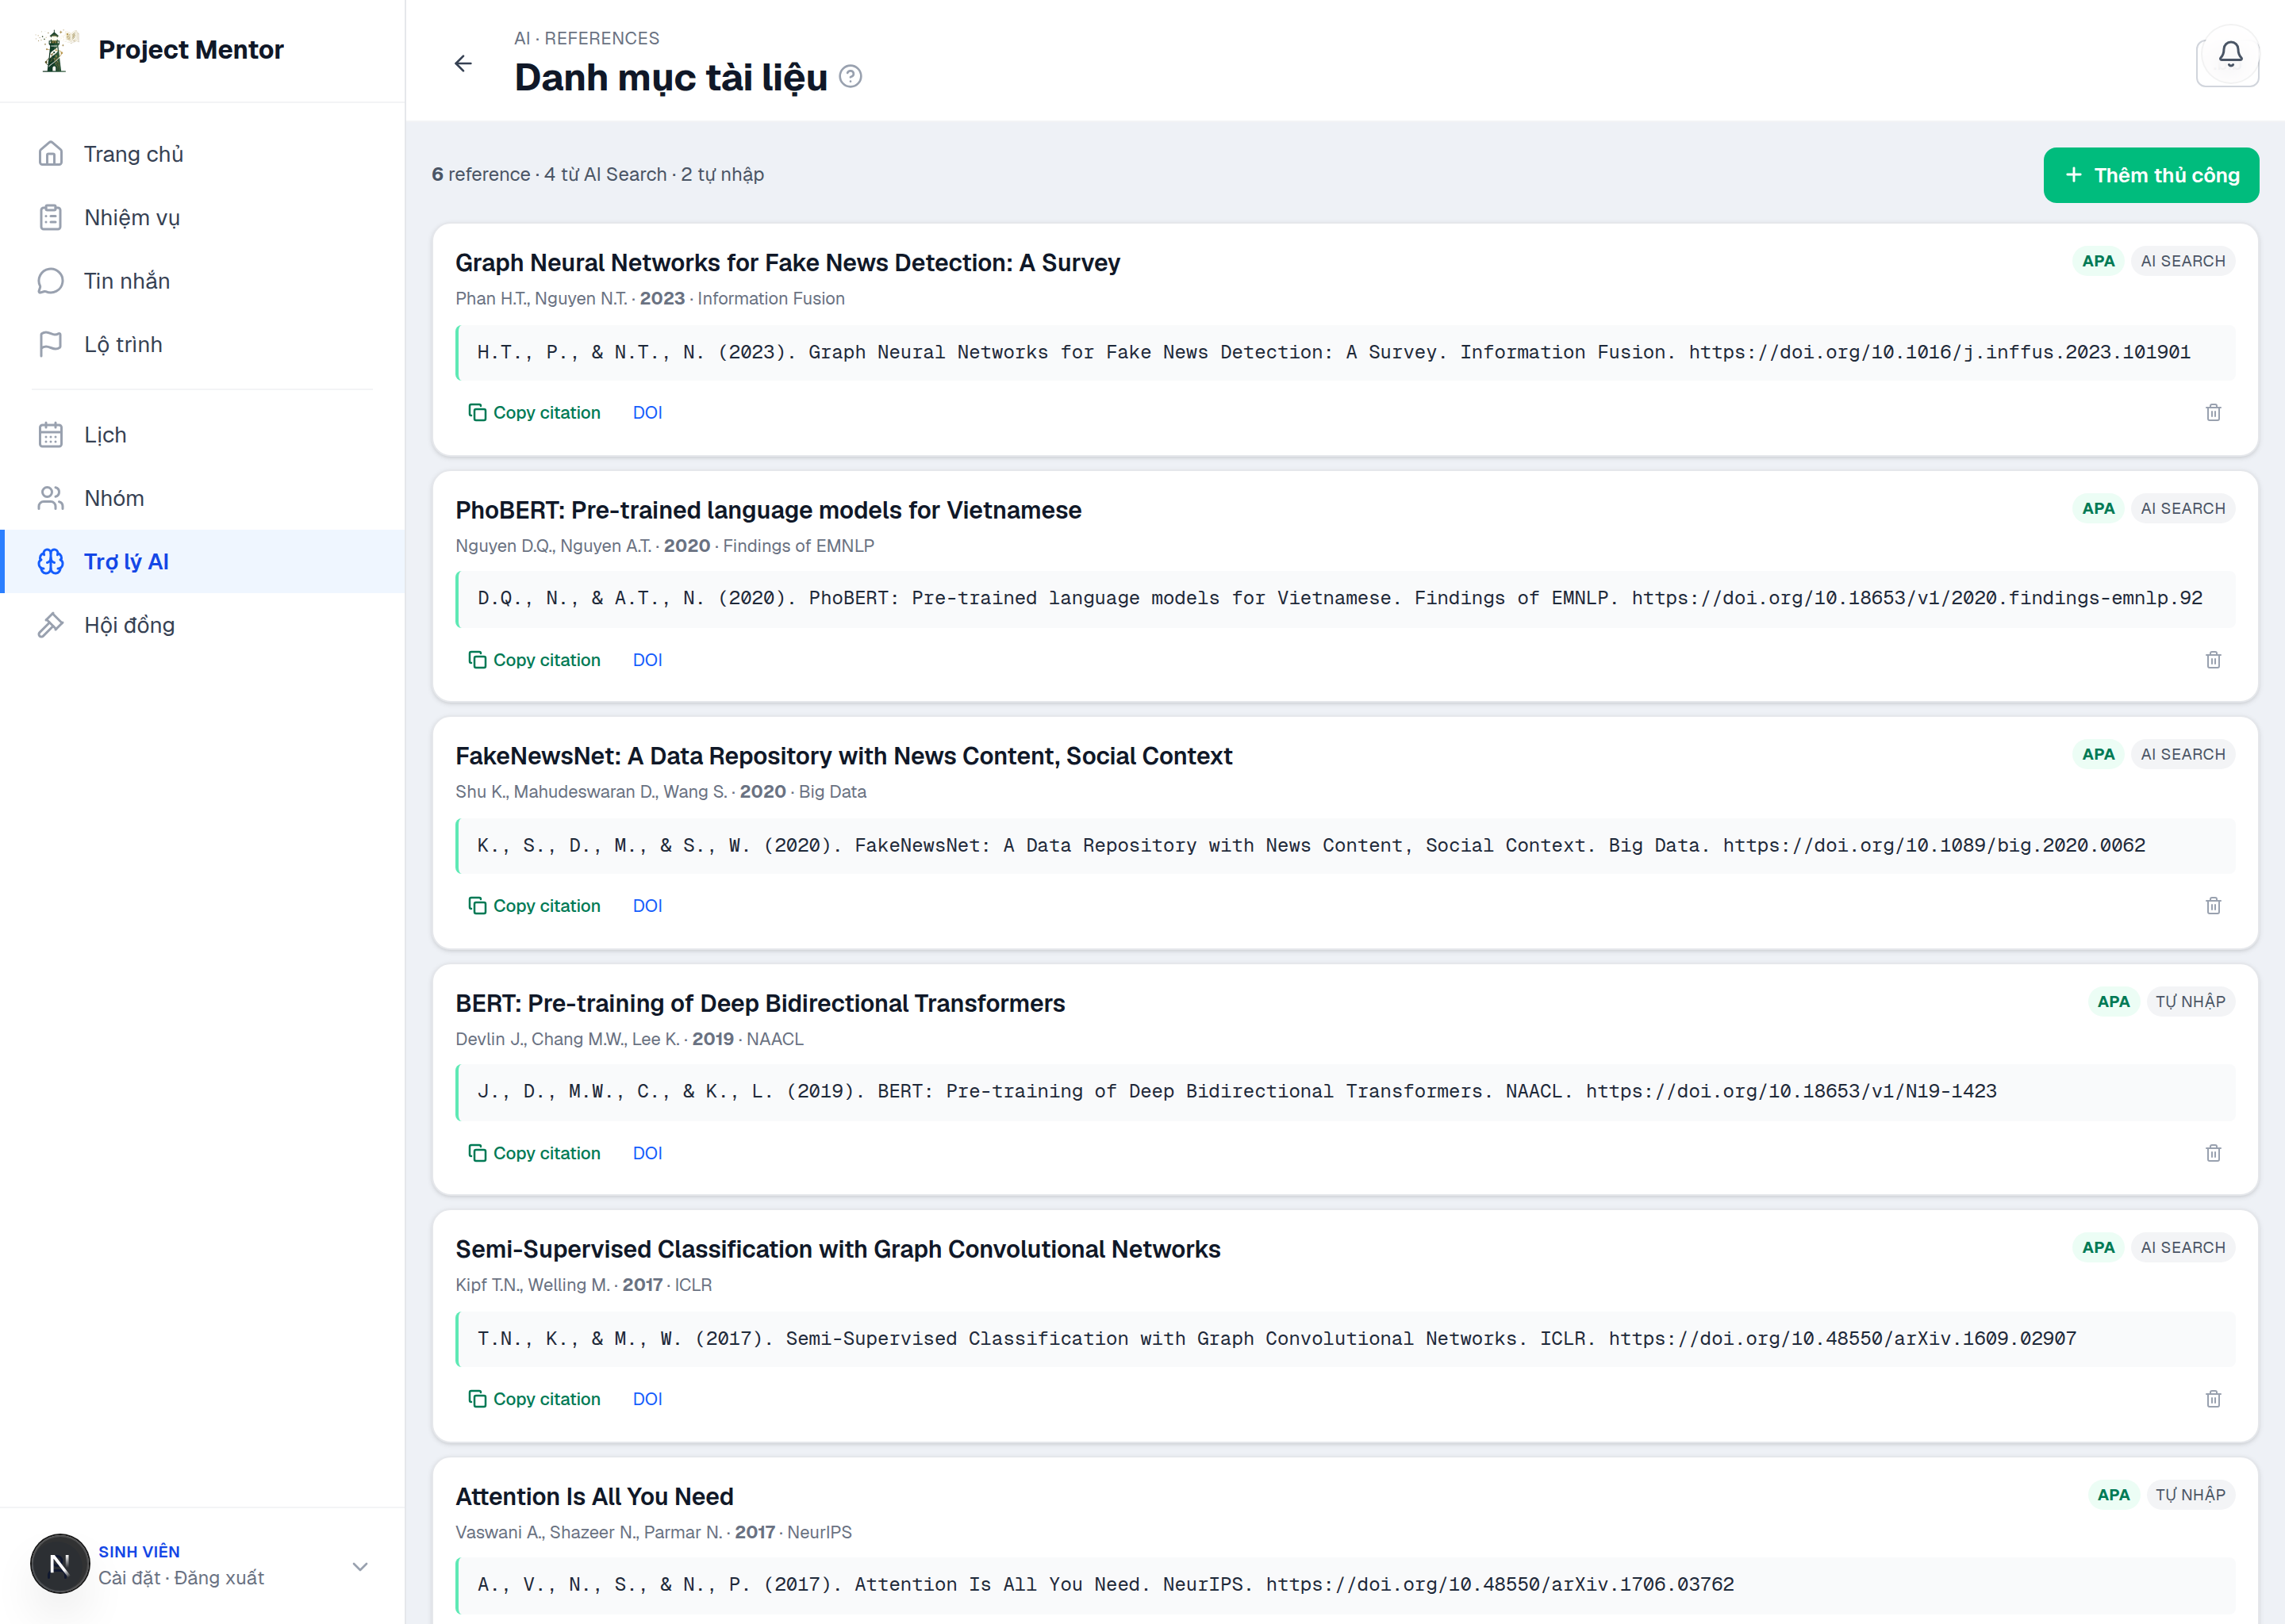Click the Trợ lý AI brain icon
Image resolution: width=2285 pixels, height=1624 pixels.
coord(51,562)
